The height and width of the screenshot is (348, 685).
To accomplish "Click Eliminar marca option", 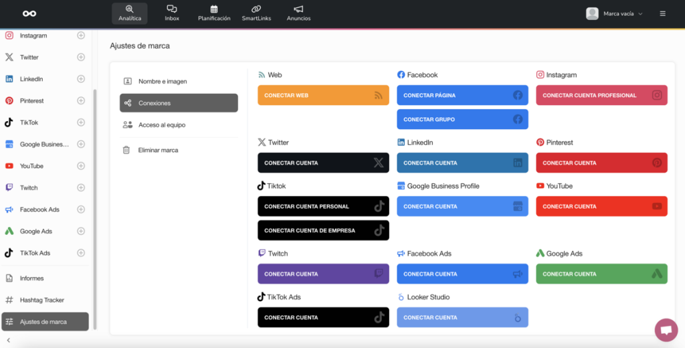I will click(179, 150).
